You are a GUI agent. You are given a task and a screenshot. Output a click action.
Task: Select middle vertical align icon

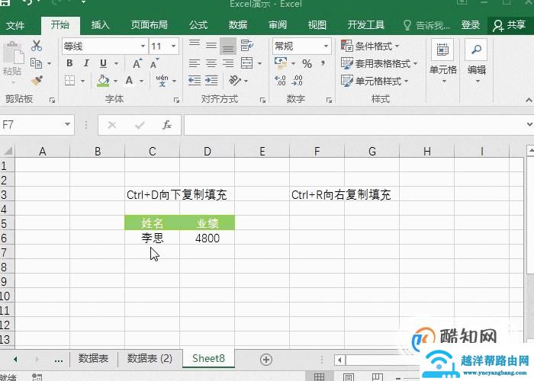click(211, 45)
